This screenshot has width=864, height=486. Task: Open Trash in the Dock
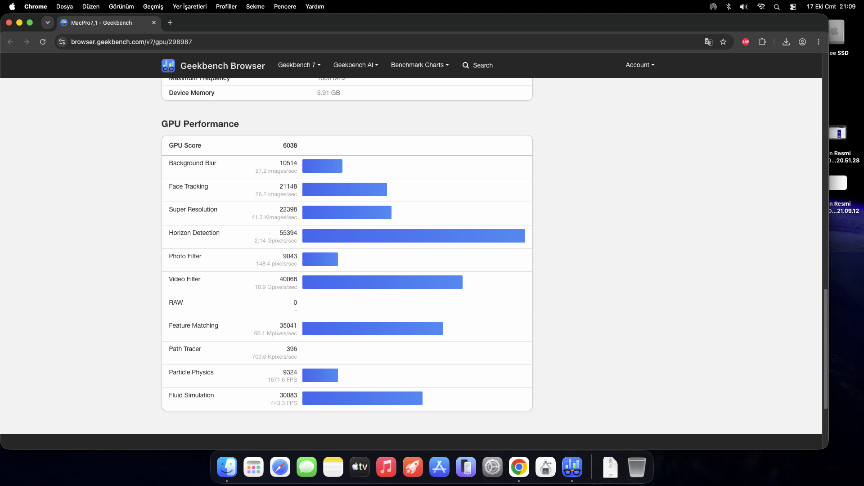click(x=637, y=467)
